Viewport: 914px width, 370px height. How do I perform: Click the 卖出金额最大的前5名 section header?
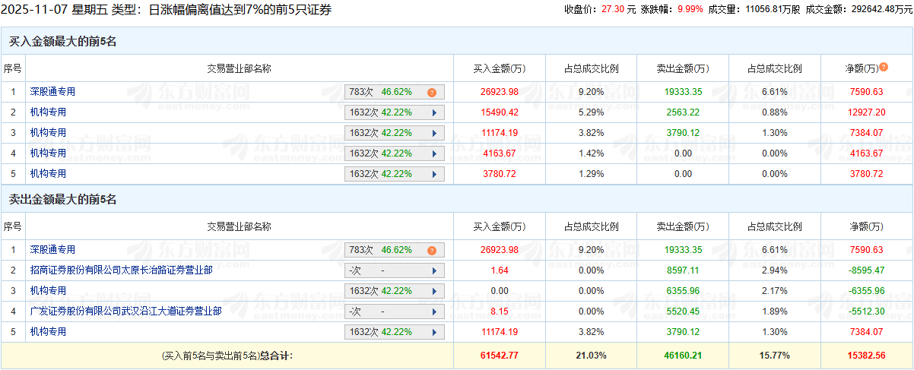tap(62, 200)
